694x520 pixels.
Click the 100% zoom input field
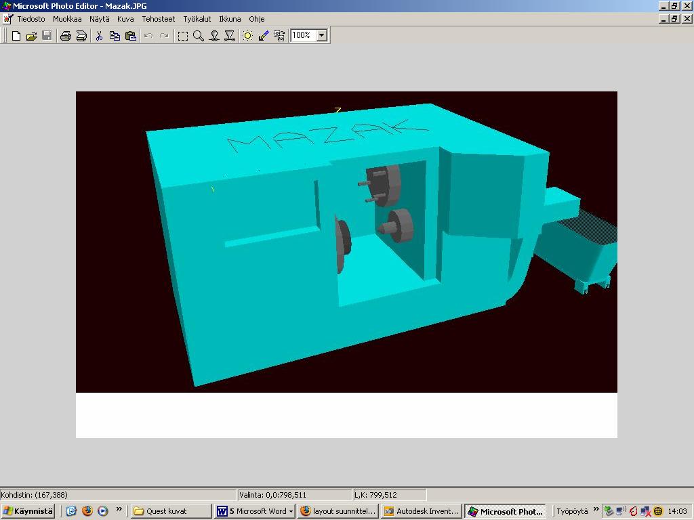click(x=304, y=35)
